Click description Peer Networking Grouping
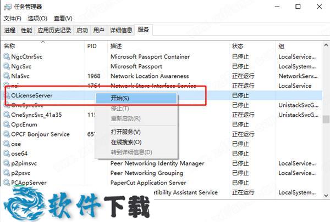The height and width of the screenshot is (222, 330). [147, 173]
